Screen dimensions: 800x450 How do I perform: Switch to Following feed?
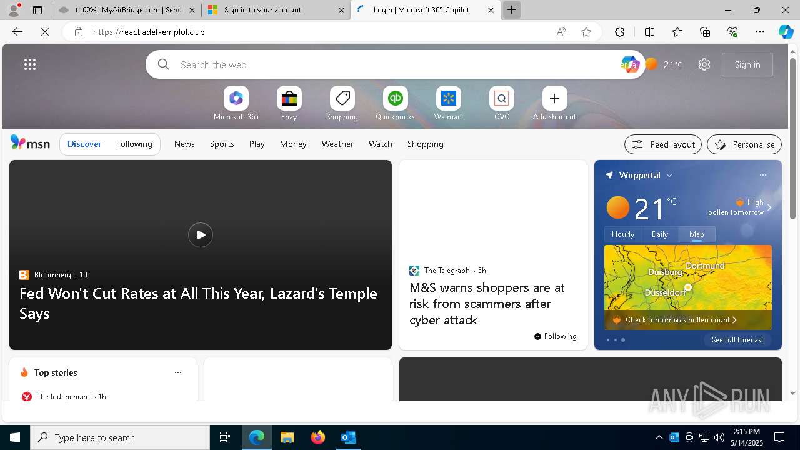pyautogui.click(x=134, y=144)
